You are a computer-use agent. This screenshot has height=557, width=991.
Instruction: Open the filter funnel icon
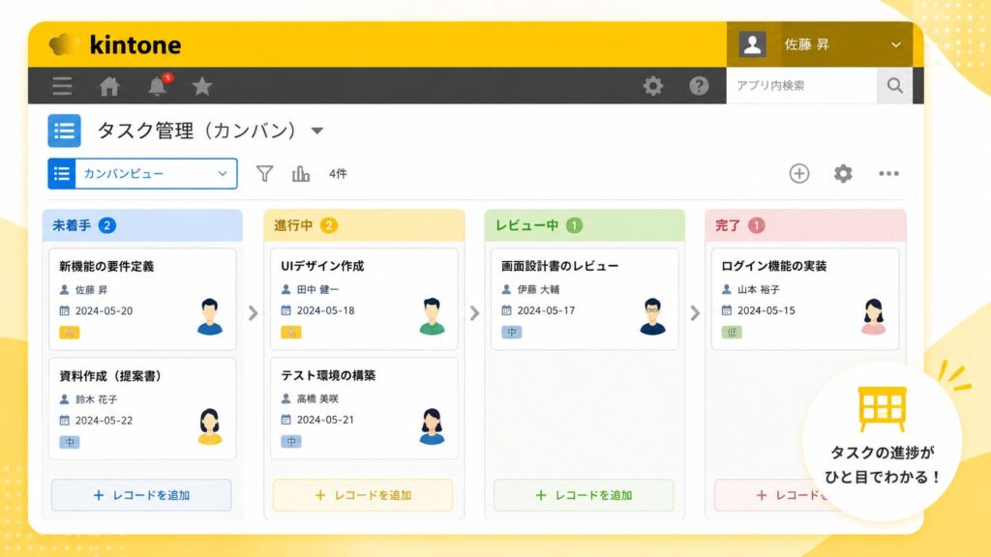(x=265, y=174)
